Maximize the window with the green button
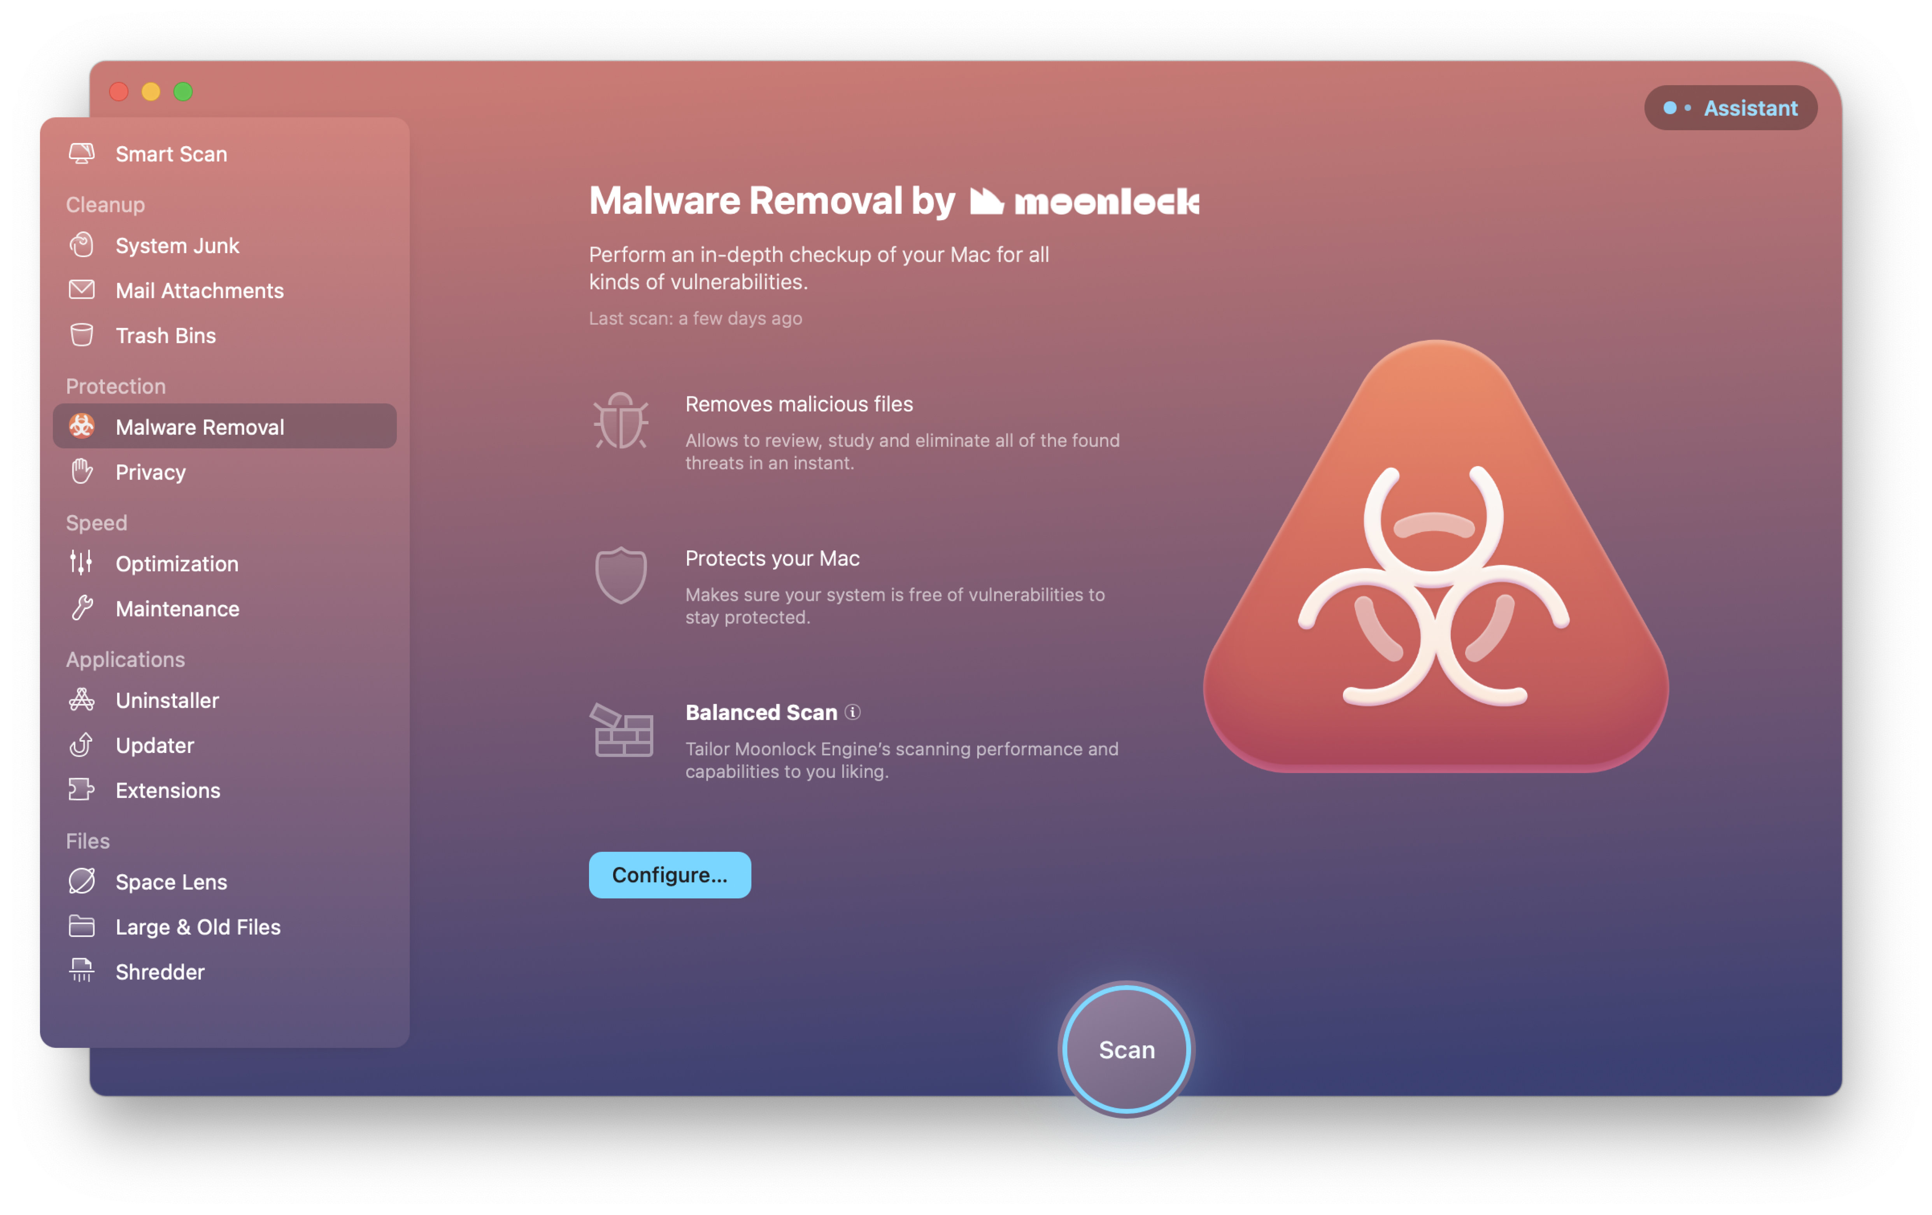 point(183,91)
